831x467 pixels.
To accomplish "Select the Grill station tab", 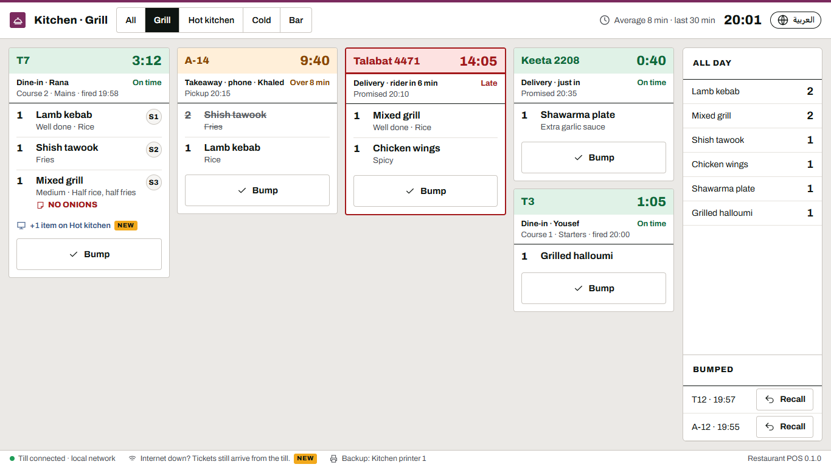I will click(162, 20).
